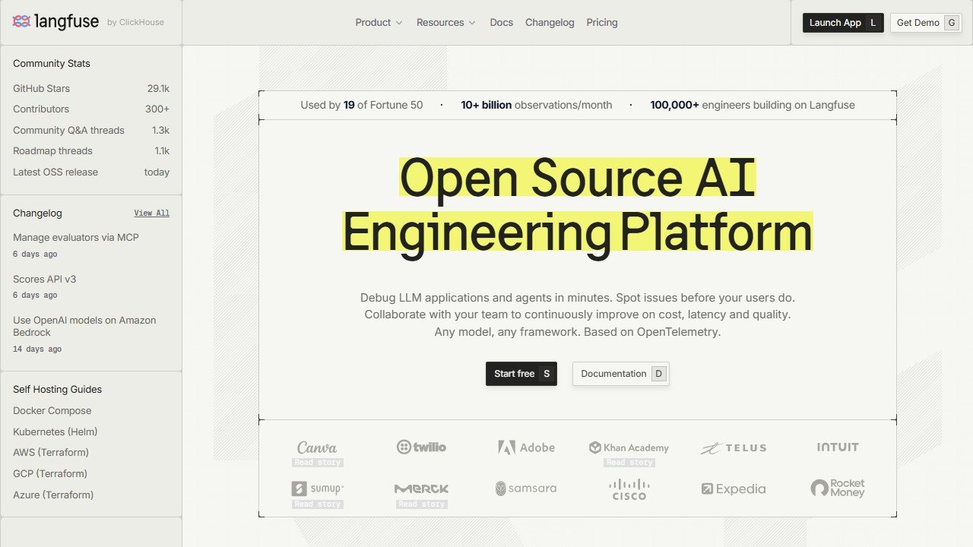Click the Start free button
The image size is (973, 547).
[521, 374]
